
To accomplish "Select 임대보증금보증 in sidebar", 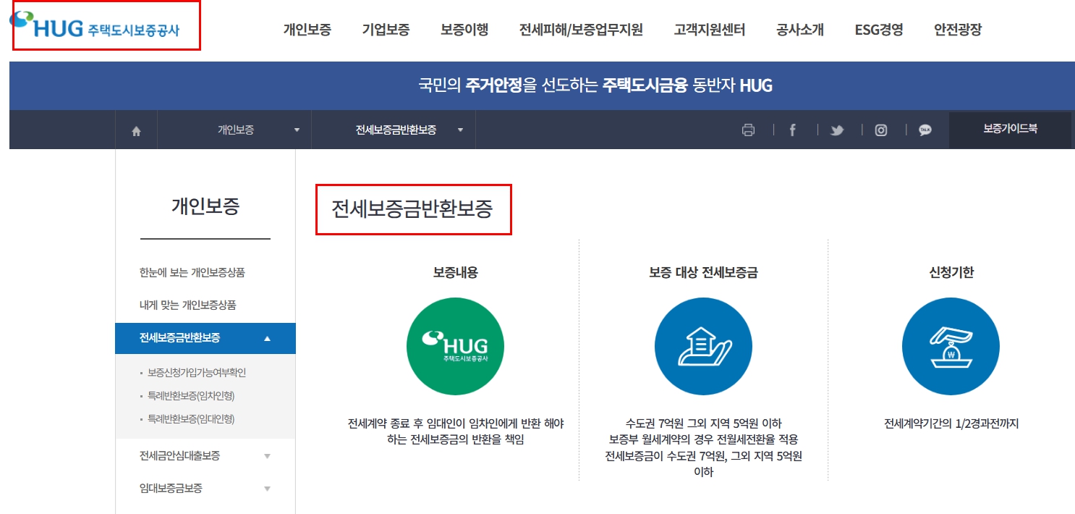I will (171, 489).
